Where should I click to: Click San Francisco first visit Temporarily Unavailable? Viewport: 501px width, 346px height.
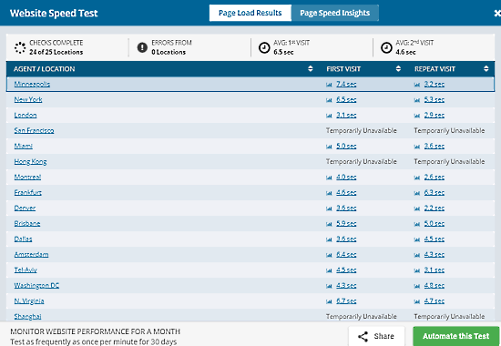click(361, 130)
